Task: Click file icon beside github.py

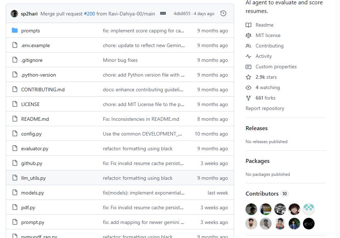Action: tap(15, 163)
